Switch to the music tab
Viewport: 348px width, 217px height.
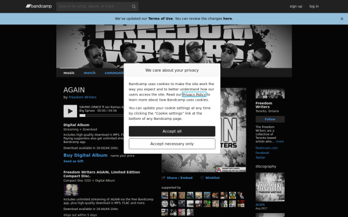[x=69, y=73]
